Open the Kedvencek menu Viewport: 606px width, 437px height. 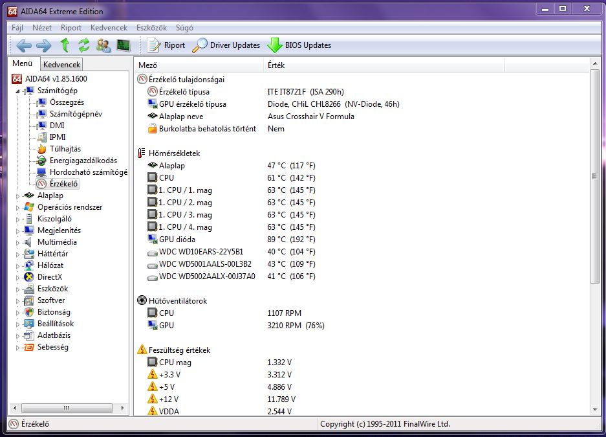109,28
